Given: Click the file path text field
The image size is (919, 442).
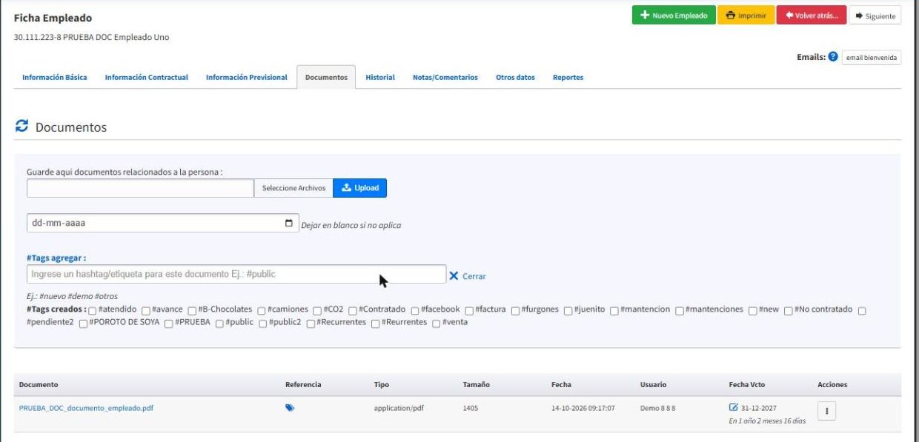Looking at the screenshot, I should coord(140,188).
